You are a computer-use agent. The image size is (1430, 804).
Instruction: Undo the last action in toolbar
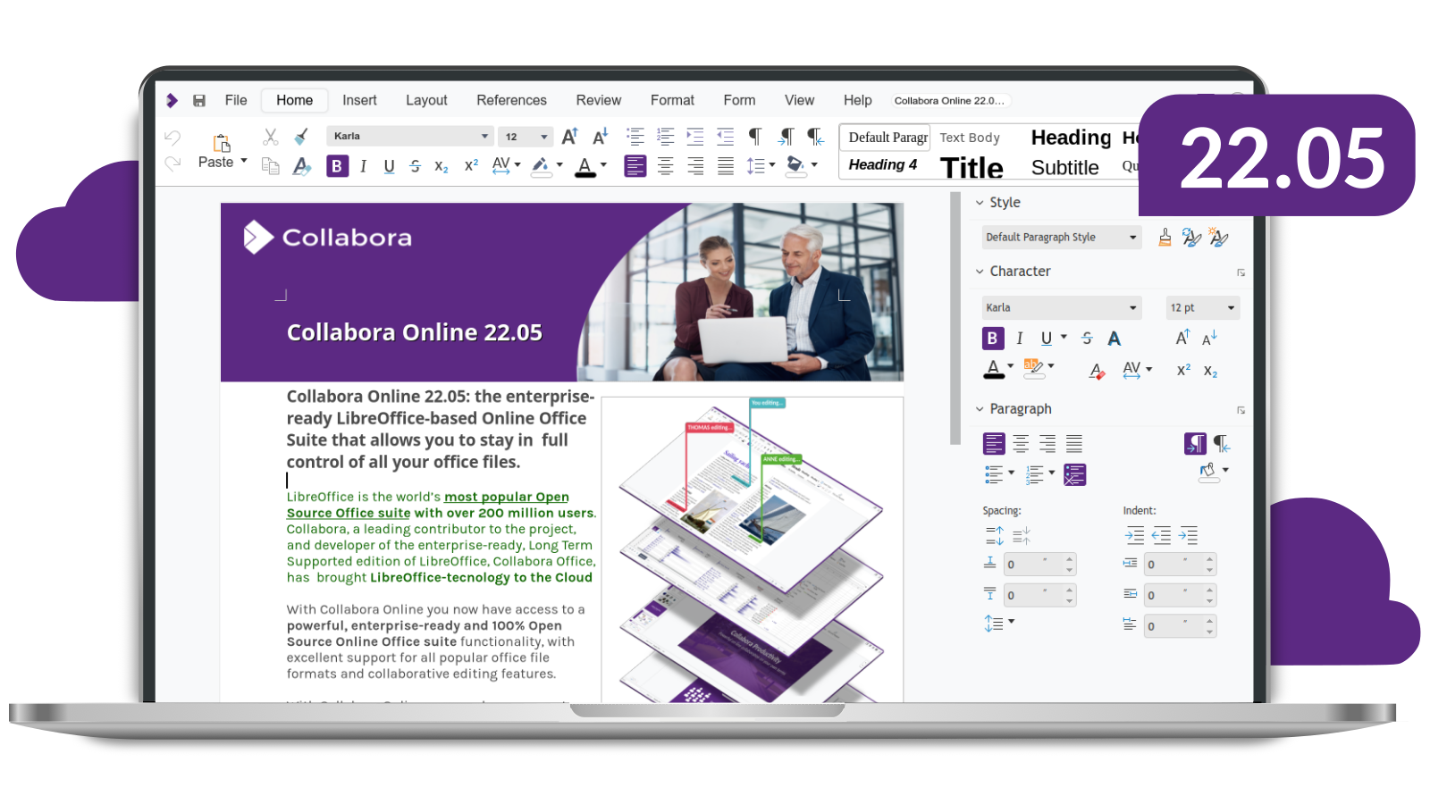tap(172, 138)
